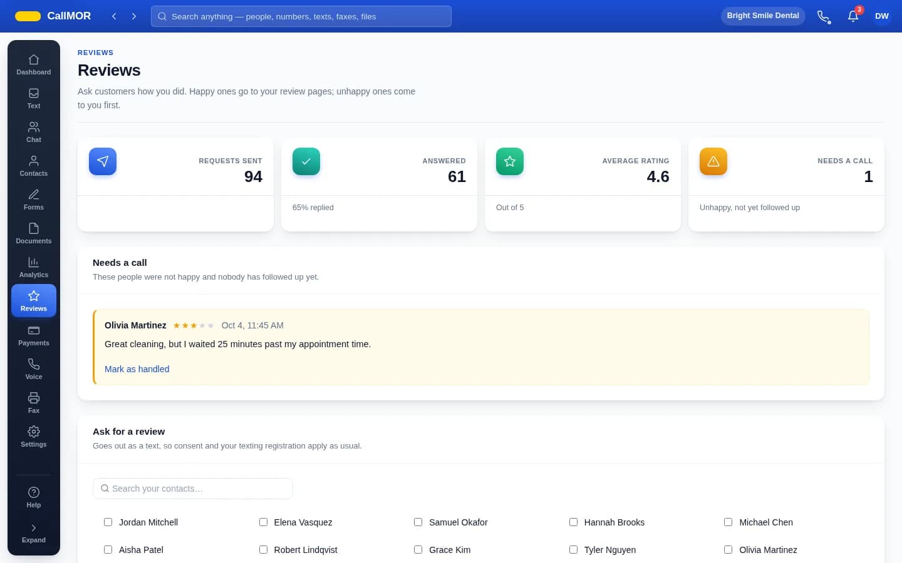Click the phone dialer icon in header
Viewport: 902px width, 563px height.
(x=824, y=16)
